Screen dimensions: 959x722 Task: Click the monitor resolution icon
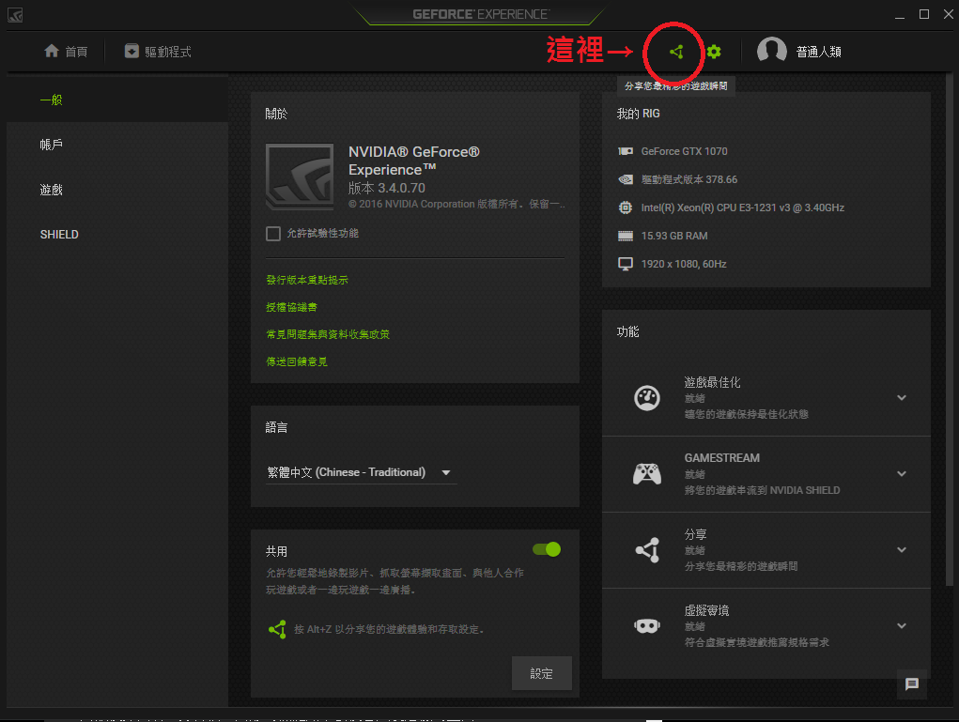(625, 264)
